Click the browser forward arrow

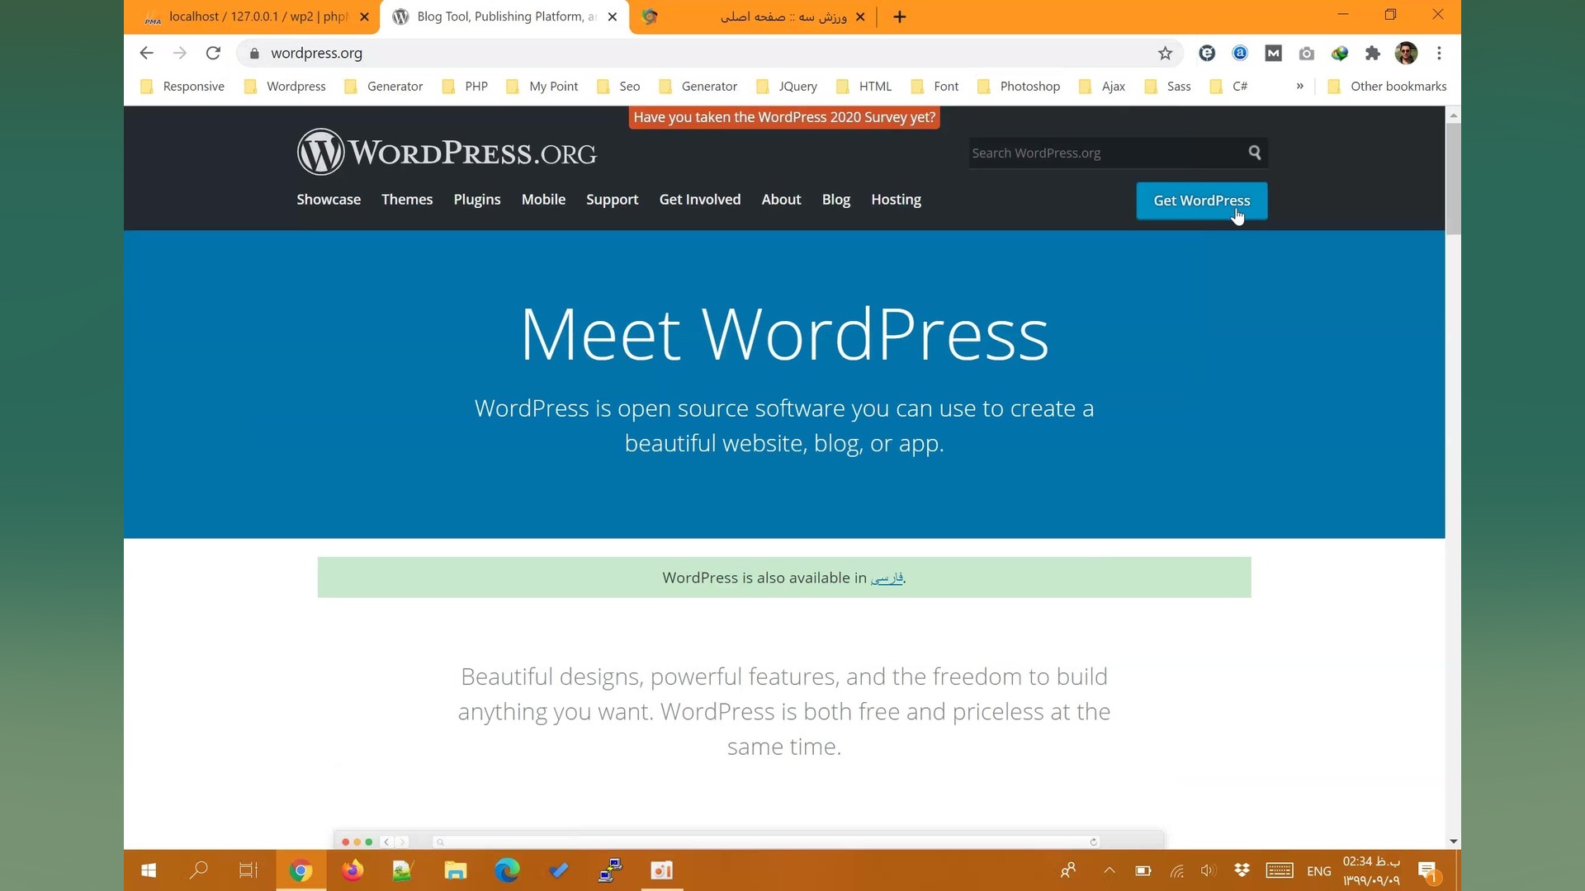coord(180,53)
